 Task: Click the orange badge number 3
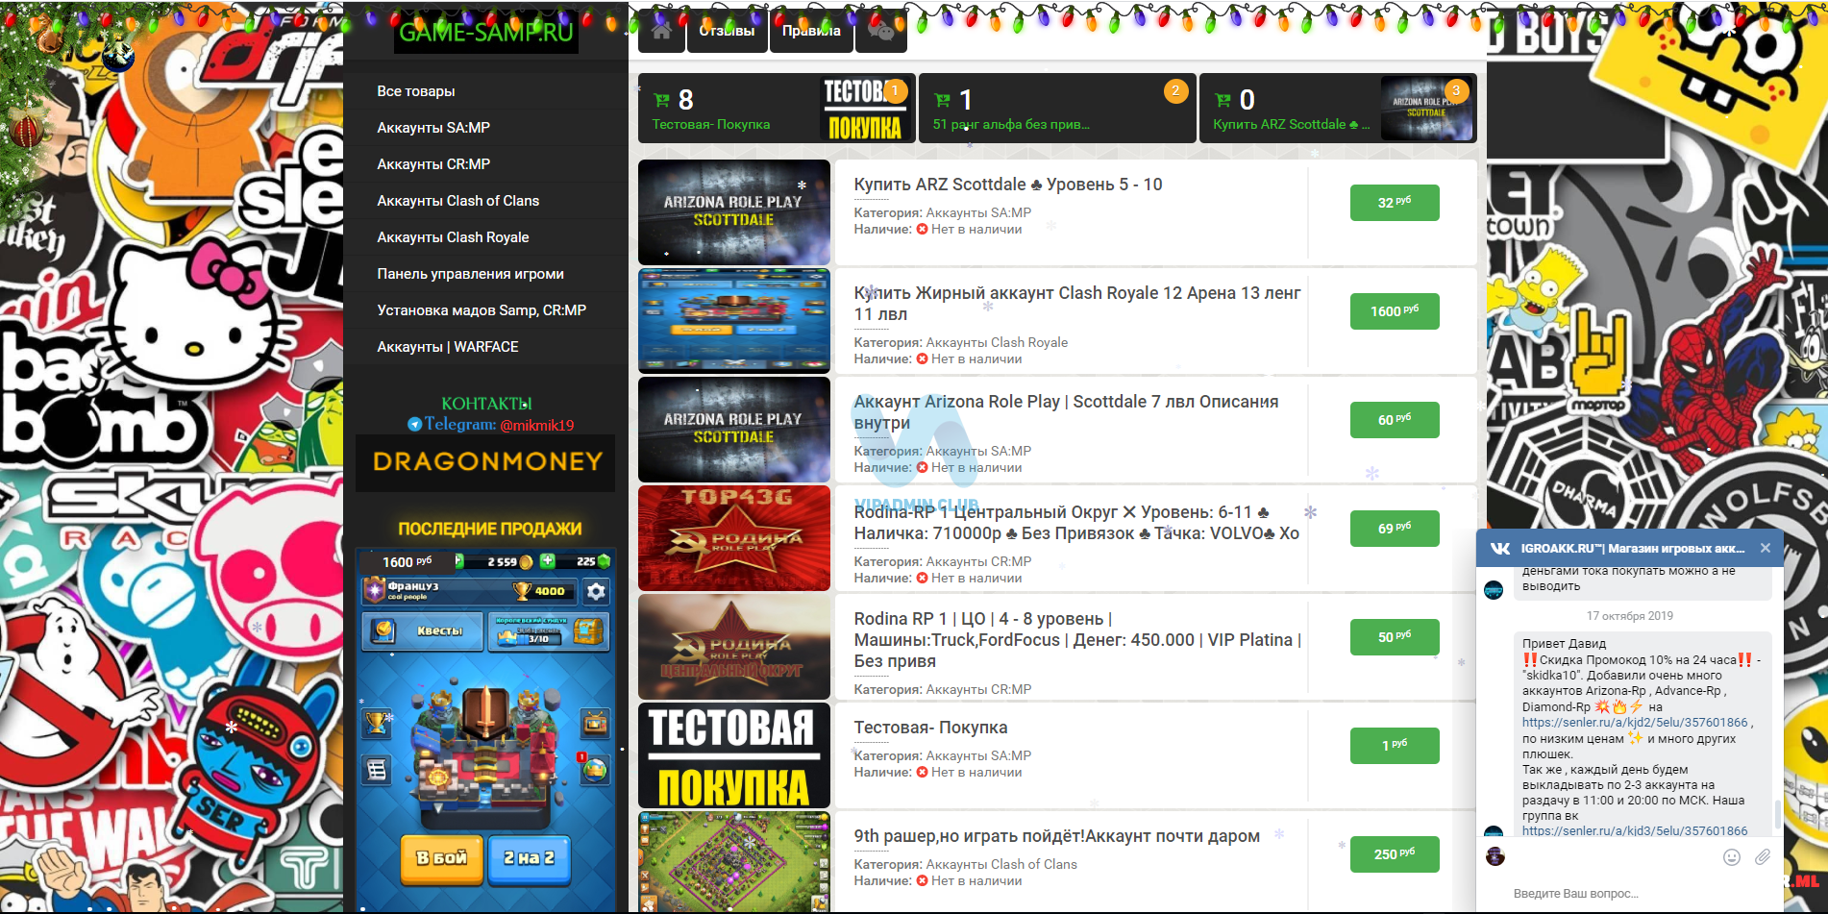(1456, 90)
